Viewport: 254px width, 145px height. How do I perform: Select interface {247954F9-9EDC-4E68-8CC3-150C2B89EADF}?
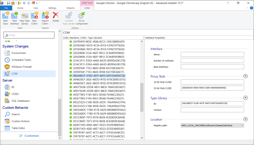[x=97, y=42]
